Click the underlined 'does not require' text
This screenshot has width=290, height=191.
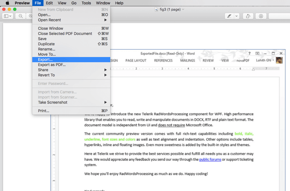coord(172,125)
